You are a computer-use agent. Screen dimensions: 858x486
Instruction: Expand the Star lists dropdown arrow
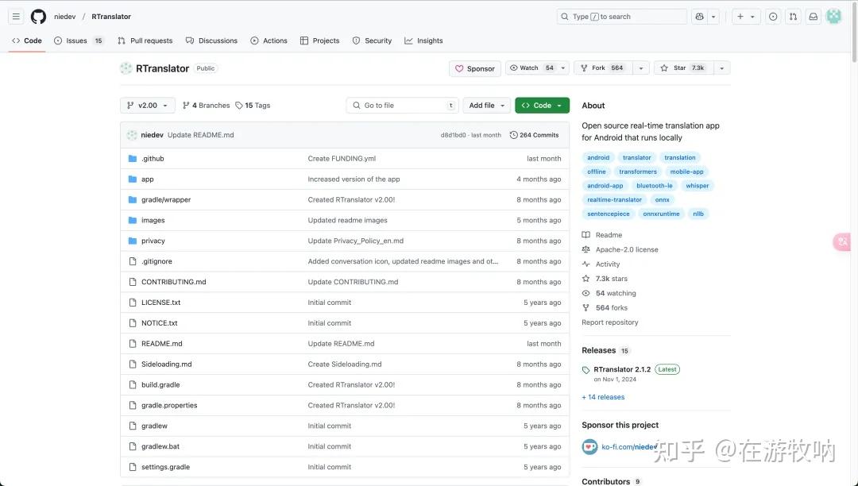tap(721, 68)
